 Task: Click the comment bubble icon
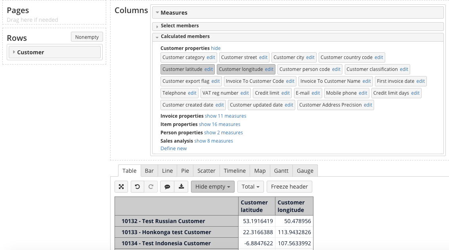point(167,187)
